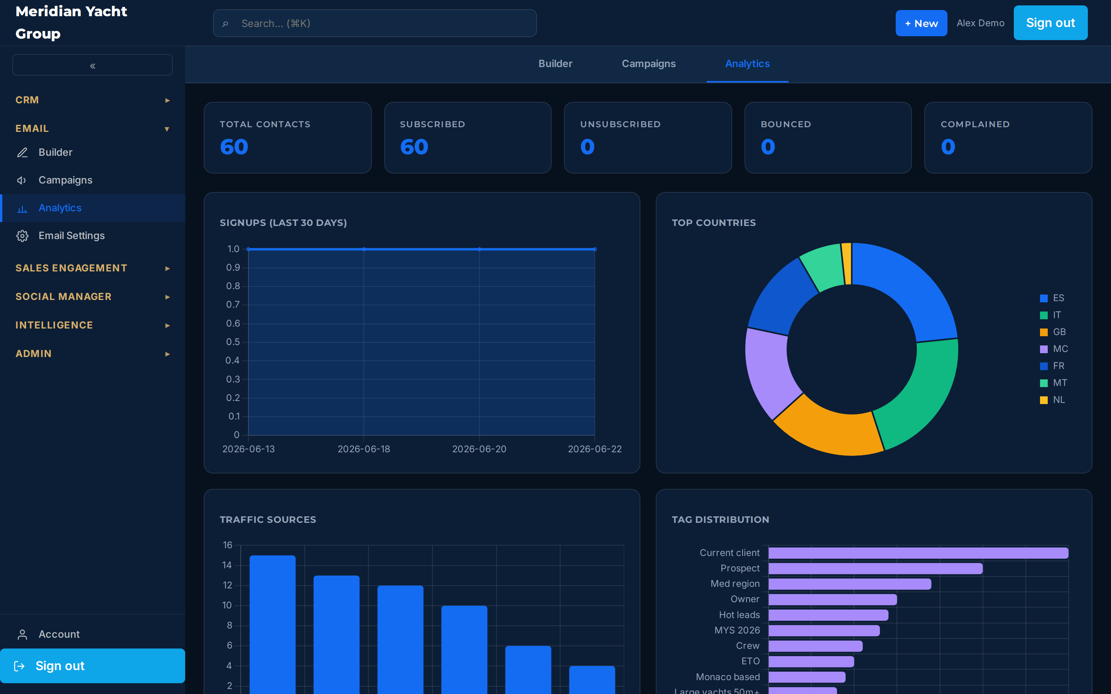This screenshot has width=1111, height=694.
Task: Expand the INTELLIGENCE section
Action: (x=92, y=325)
